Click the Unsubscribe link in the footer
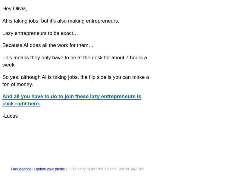Viewport: 241px width, 195px height. (21, 169)
